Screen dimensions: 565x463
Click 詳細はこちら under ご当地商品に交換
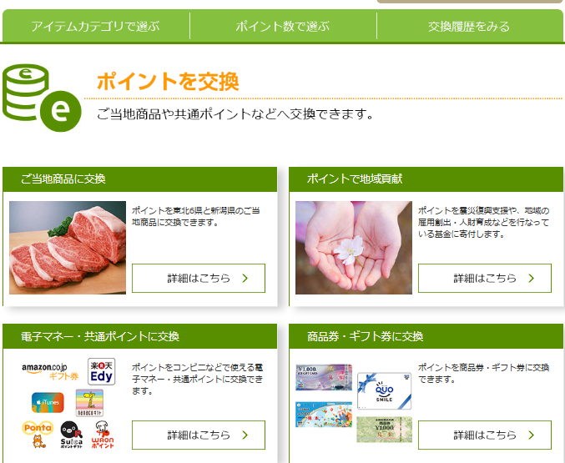pyautogui.click(x=199, y=278)
